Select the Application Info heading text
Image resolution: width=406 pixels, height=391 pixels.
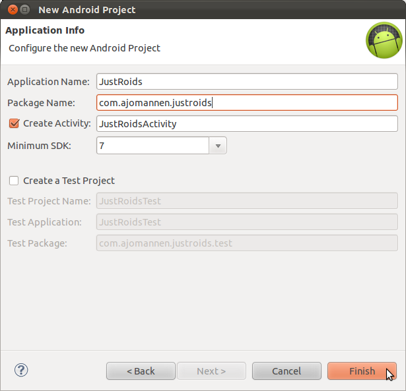coord(45,30)
